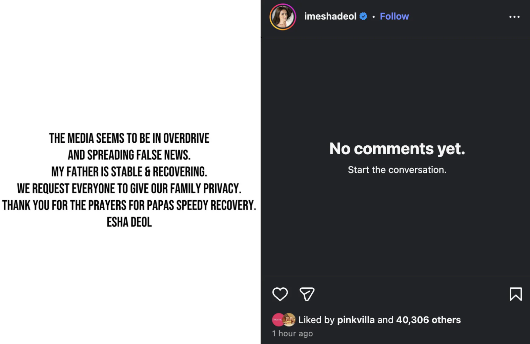Open imeshadeol's story via the gradient ring
530x344 pixels.
pyautogui.click(x=283, y=17)
